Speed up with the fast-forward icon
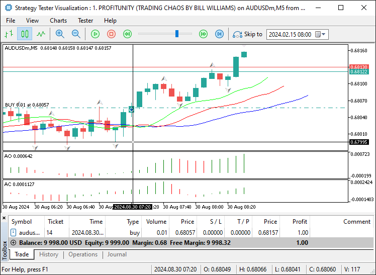 pos(204,34)
